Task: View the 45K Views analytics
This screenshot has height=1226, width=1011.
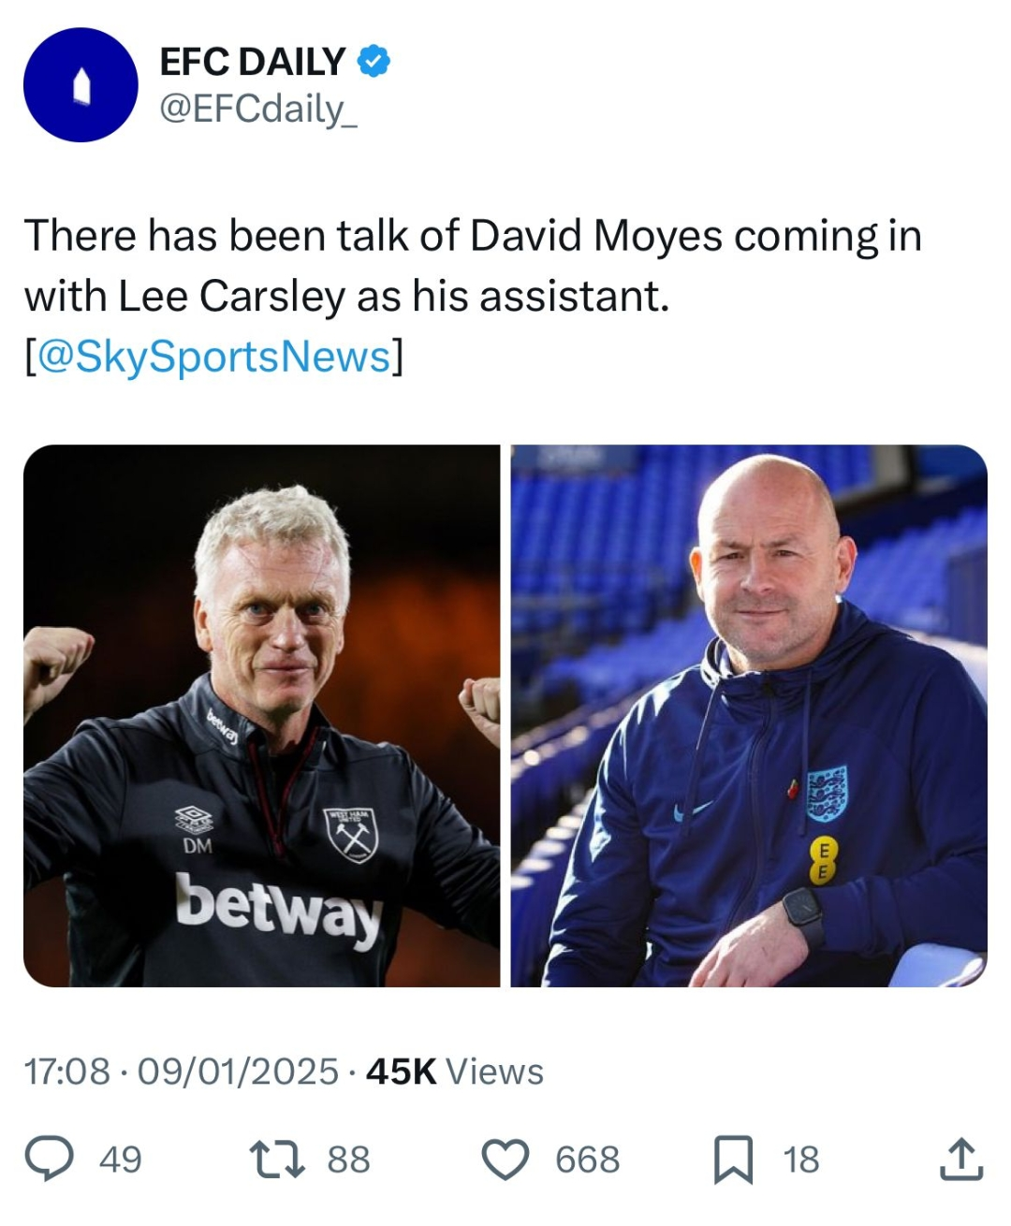Action: pos(455,1072)
